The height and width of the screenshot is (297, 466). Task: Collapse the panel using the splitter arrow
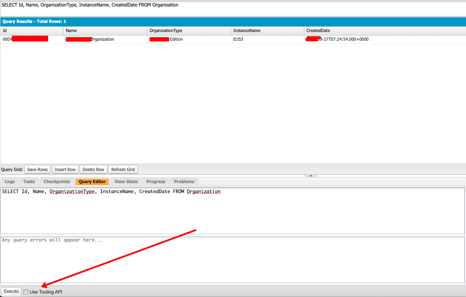coord(311,175)
